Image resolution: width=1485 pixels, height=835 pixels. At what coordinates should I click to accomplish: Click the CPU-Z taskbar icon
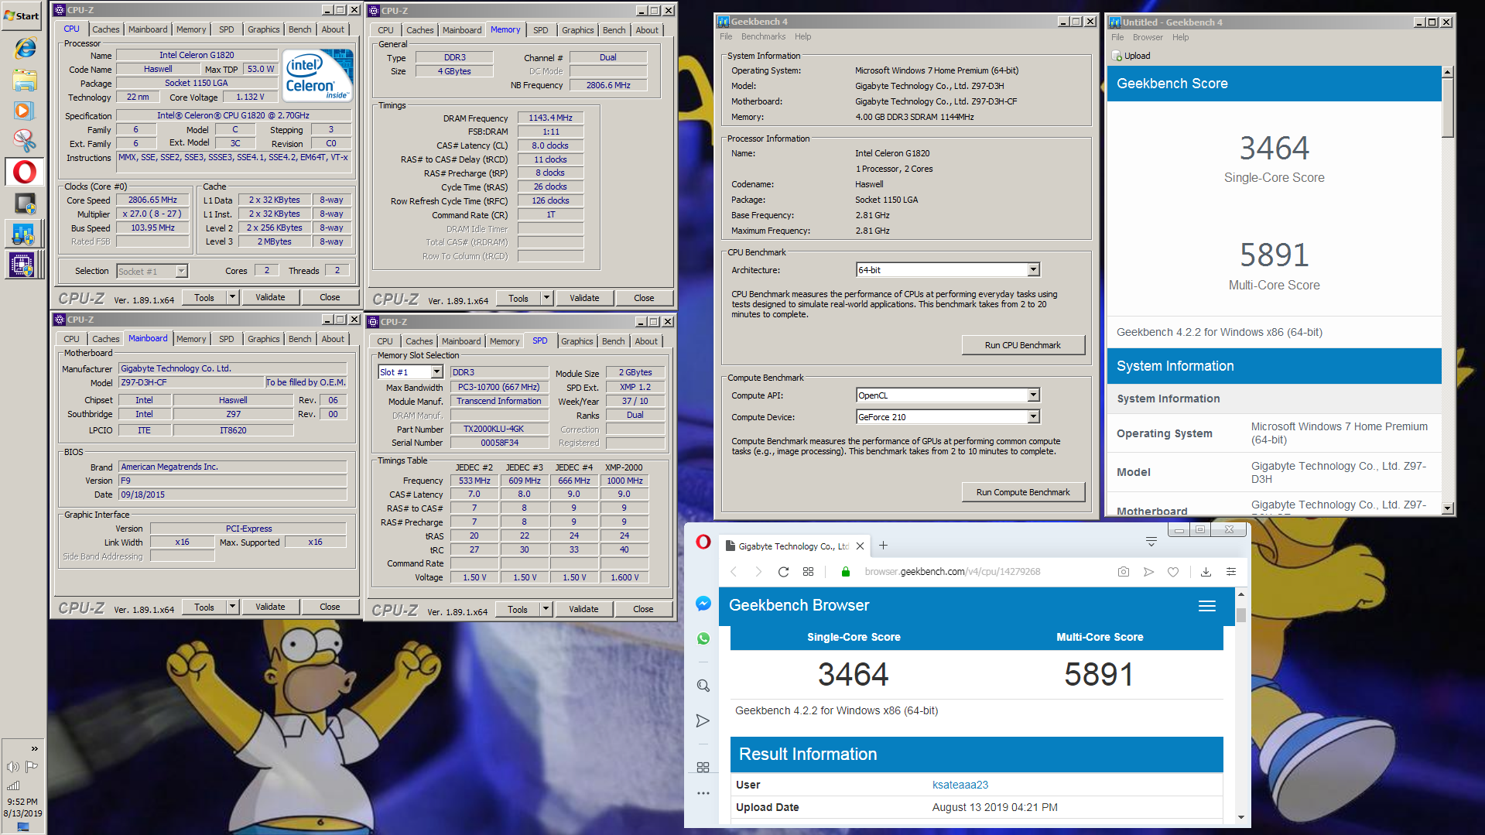[24, 265]
